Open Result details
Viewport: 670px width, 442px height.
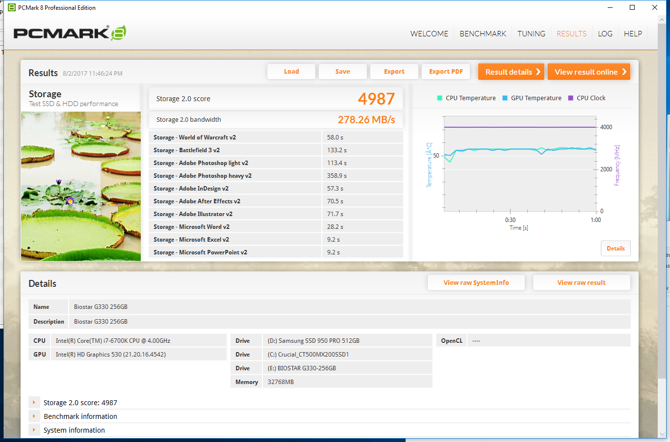(x=512, y=72)
